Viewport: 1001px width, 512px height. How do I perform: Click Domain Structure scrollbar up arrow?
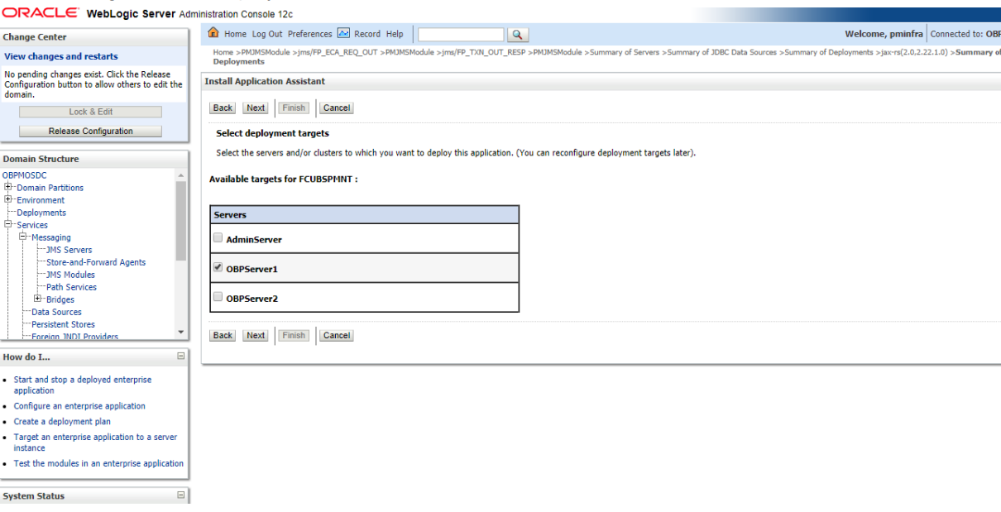[x=181, y=175]
